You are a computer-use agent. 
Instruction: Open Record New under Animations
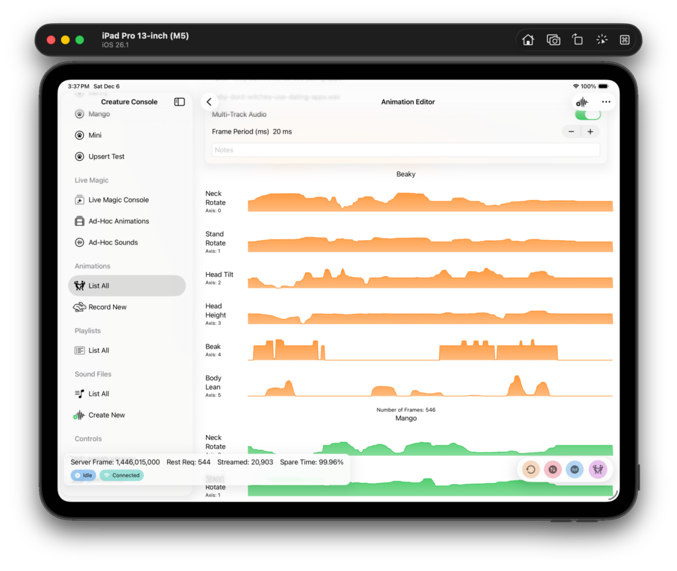tap(107, 307)
